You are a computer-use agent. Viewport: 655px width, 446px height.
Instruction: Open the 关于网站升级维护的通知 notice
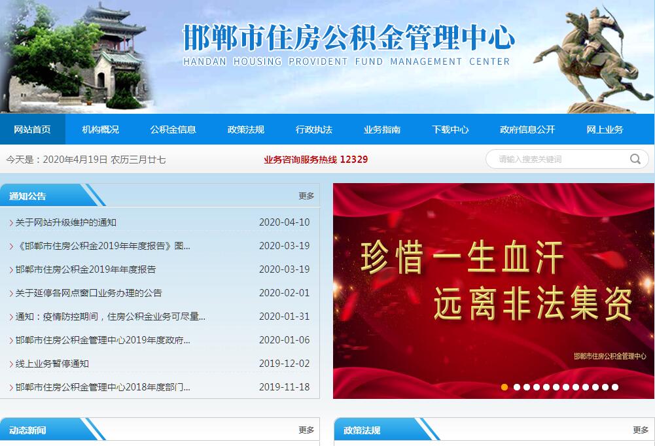[66, 222]
